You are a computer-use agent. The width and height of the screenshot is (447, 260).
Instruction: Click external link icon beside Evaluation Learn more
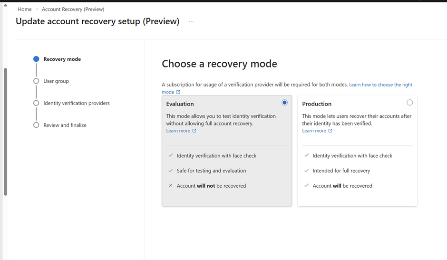pyautogui.click(x=194, y=131)
